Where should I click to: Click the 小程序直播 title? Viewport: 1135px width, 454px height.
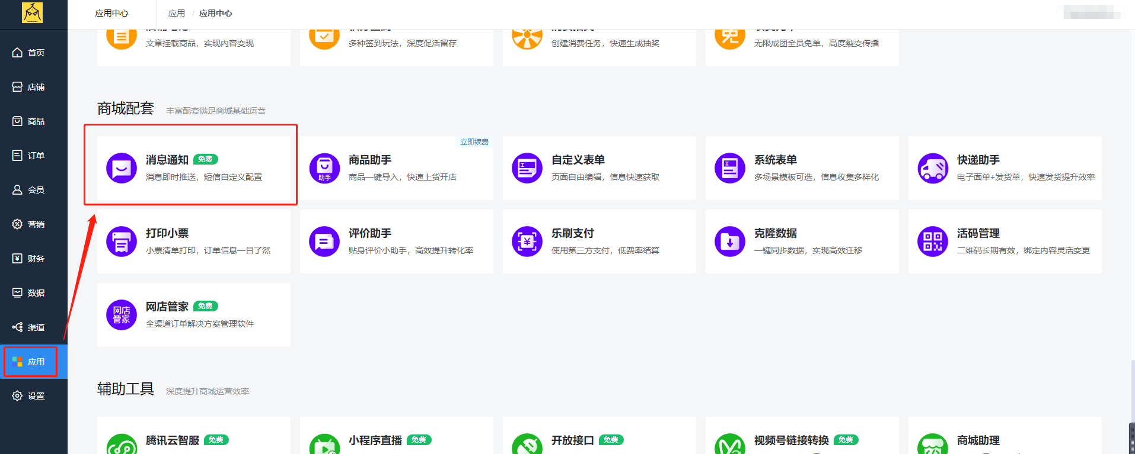point(375,440)
